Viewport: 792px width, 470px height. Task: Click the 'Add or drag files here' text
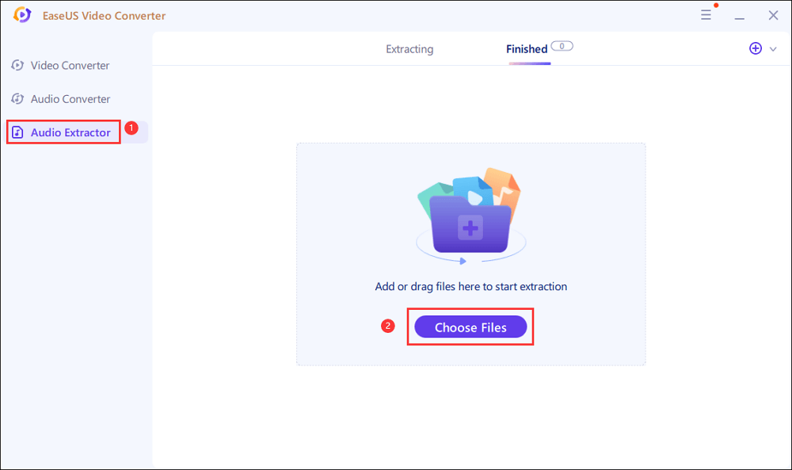[x=470, y=286]
